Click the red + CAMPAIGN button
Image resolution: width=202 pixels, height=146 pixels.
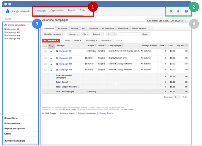tap(51, 41)
